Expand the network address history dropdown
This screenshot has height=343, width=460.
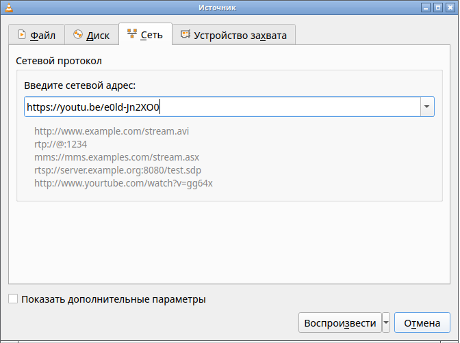tap(427, 107)
